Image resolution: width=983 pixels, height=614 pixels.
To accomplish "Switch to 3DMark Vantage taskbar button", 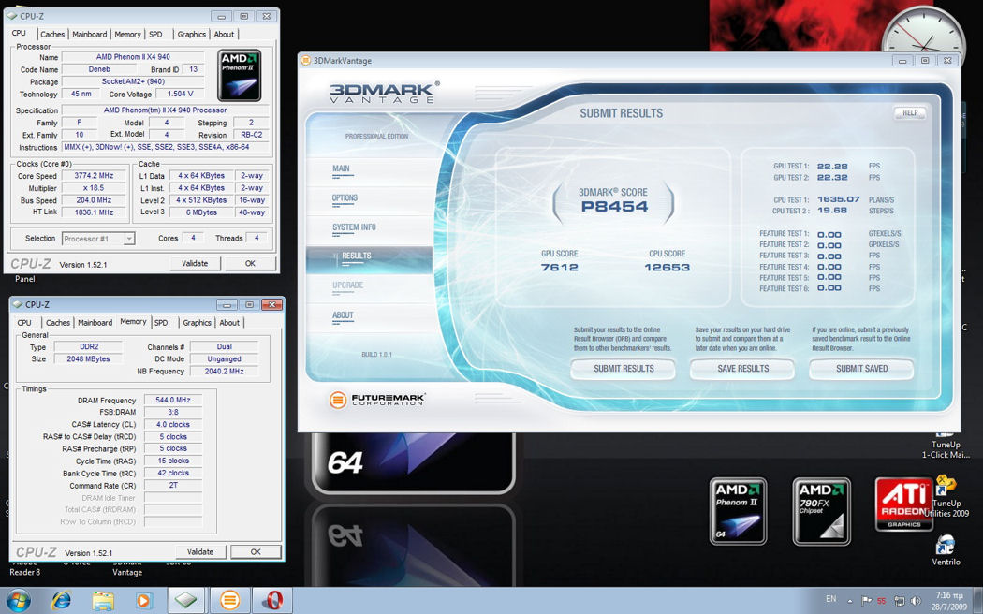I will click(x=229, y=600).
